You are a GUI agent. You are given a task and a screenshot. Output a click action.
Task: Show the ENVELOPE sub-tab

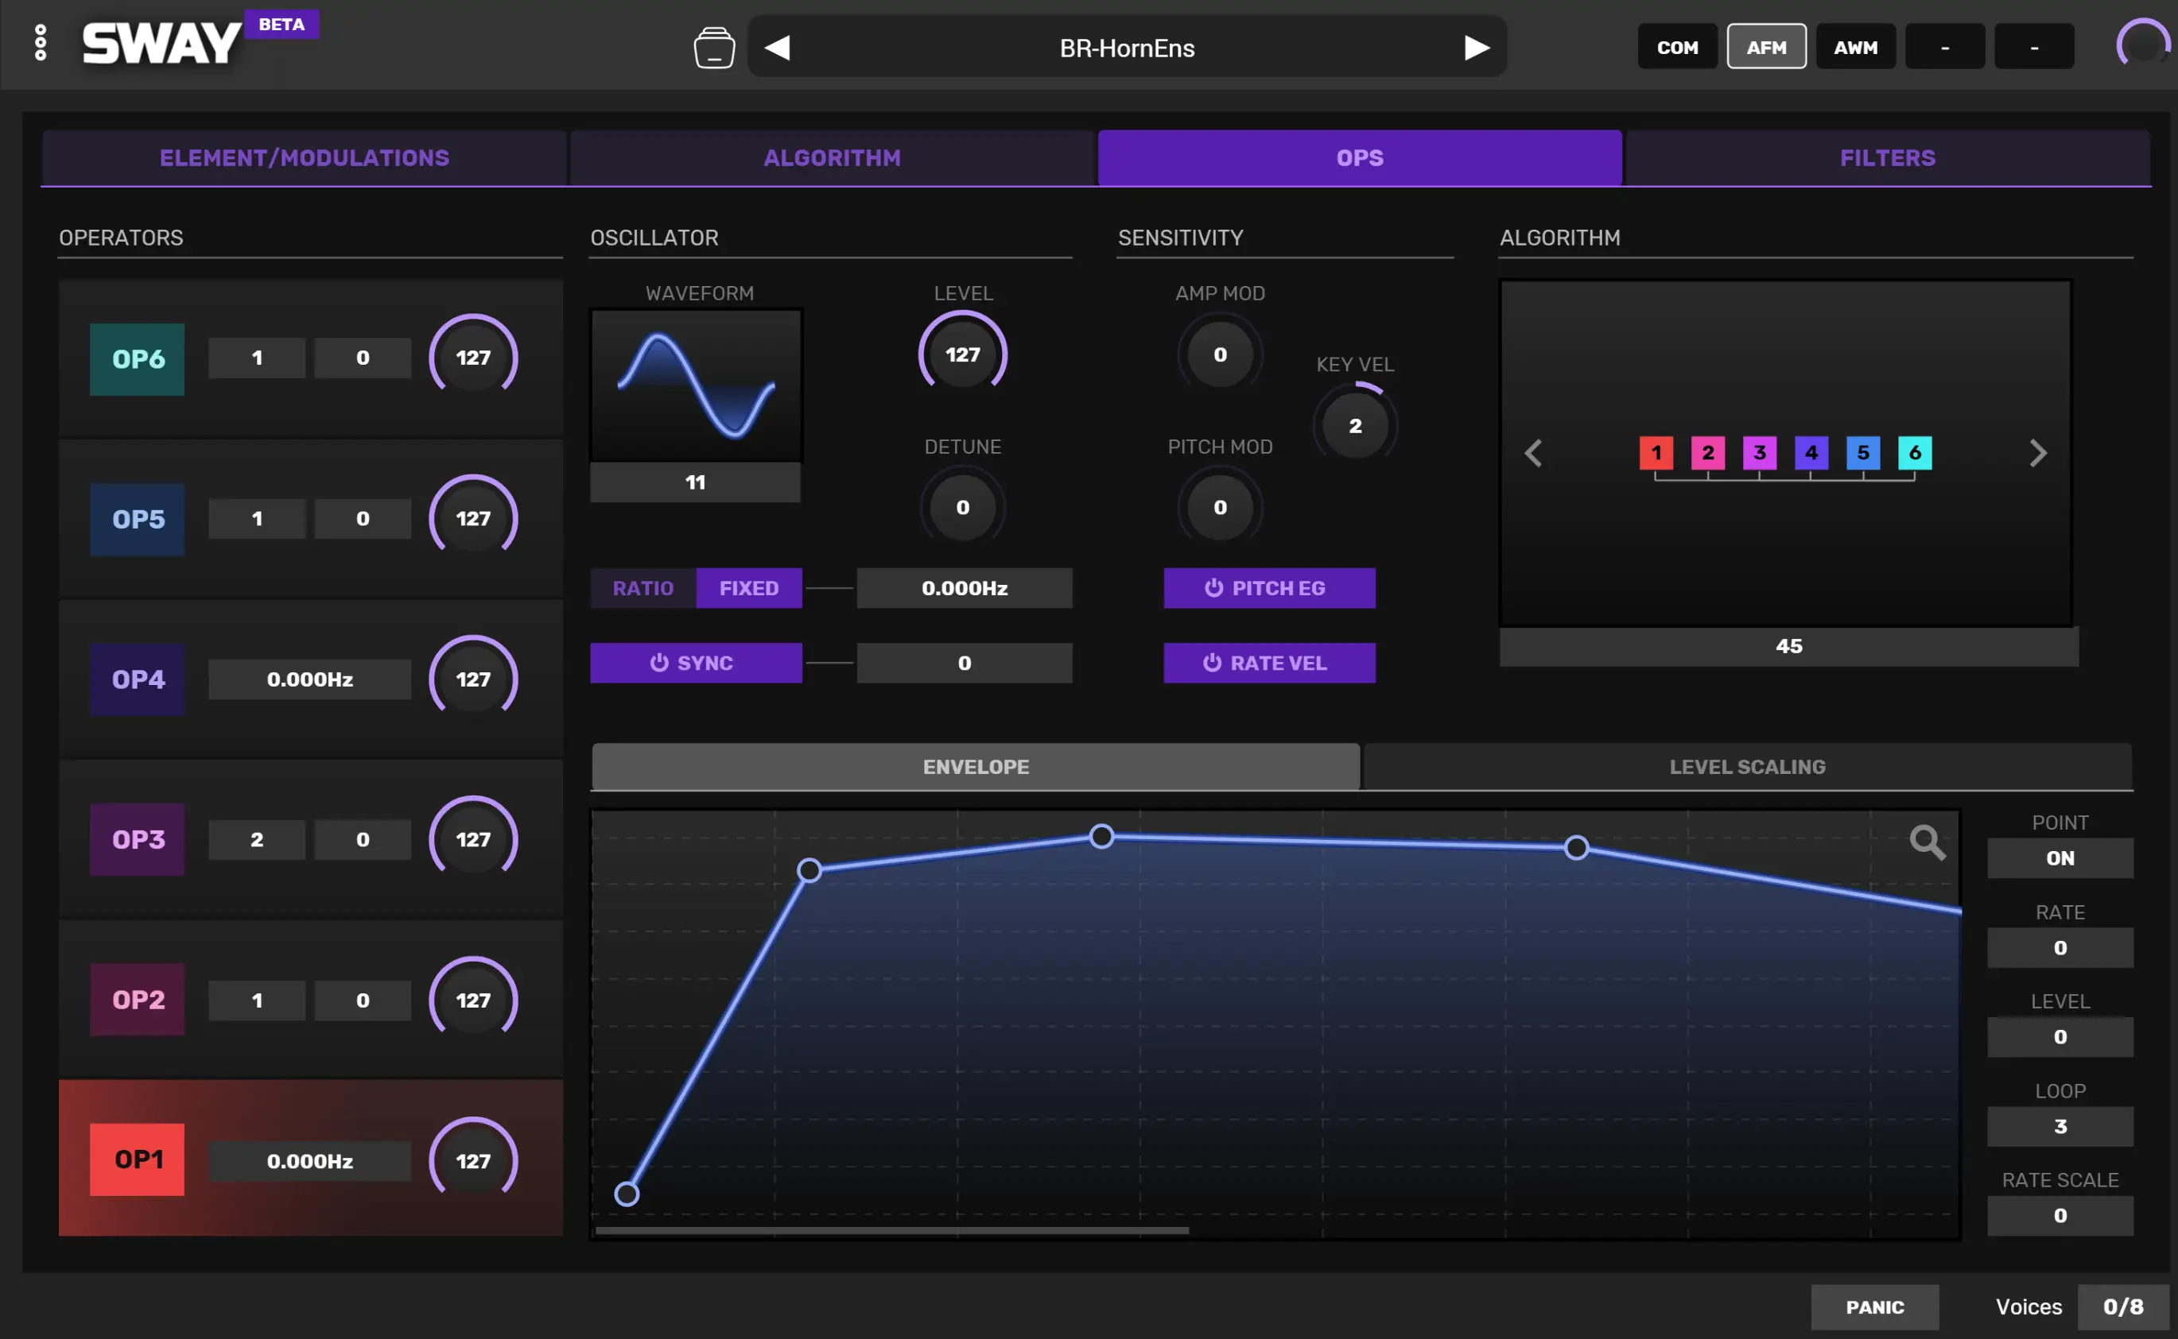point(976,767)
